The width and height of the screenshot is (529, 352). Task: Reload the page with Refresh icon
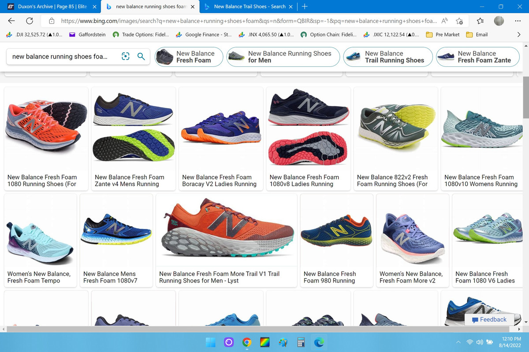pos(30,21)
